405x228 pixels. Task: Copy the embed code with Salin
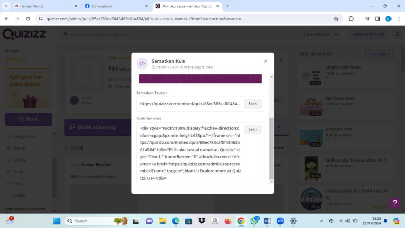tap(252, 129)
